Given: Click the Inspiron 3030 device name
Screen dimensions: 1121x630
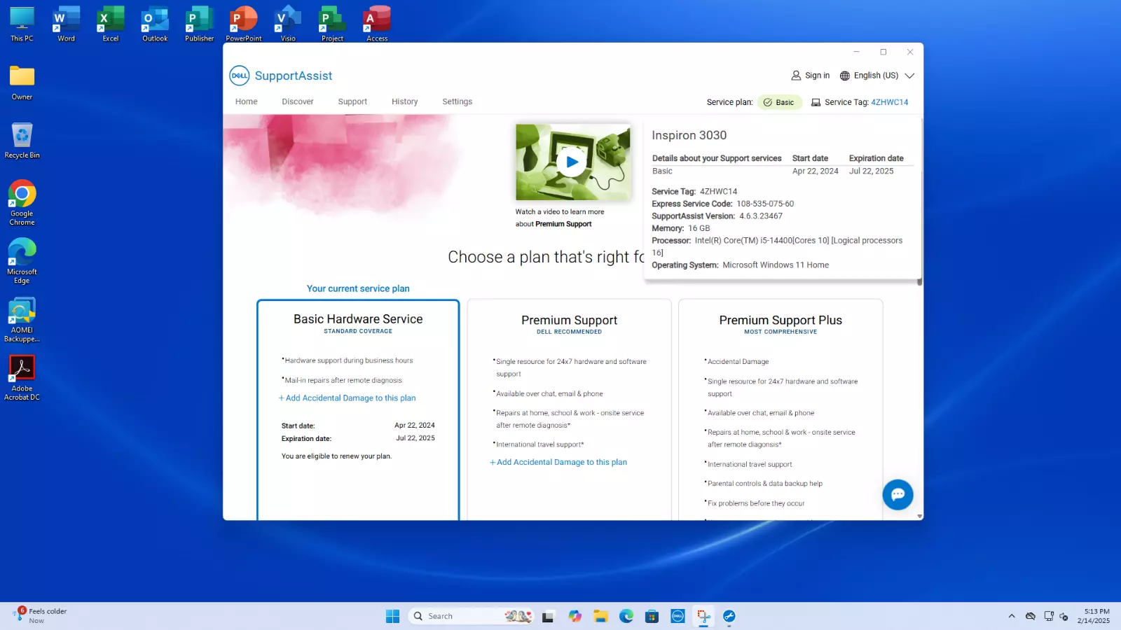Looking at the screenshot, I should pyautogui.click(x=689, y=135).
